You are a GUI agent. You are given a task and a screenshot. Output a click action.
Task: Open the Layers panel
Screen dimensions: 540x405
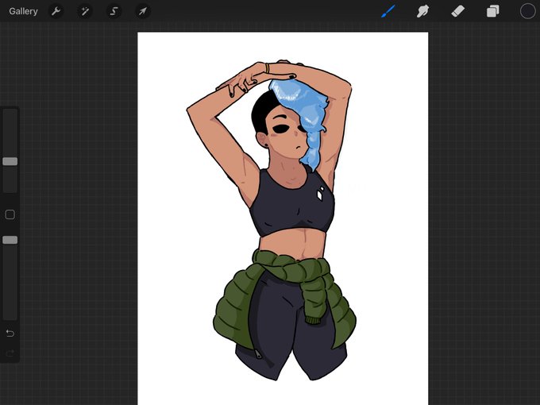click(493, 11)
